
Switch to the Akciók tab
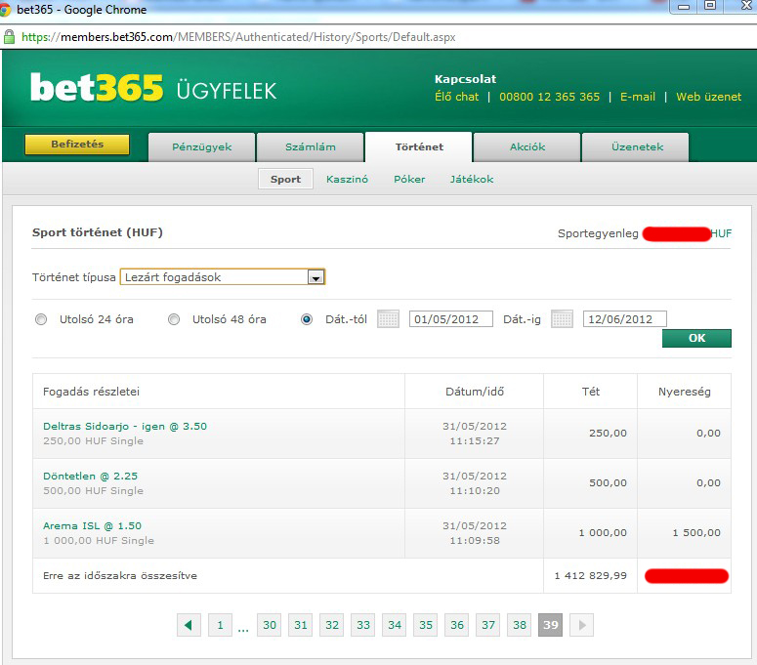pyautogui.click(x=527, y=147)
